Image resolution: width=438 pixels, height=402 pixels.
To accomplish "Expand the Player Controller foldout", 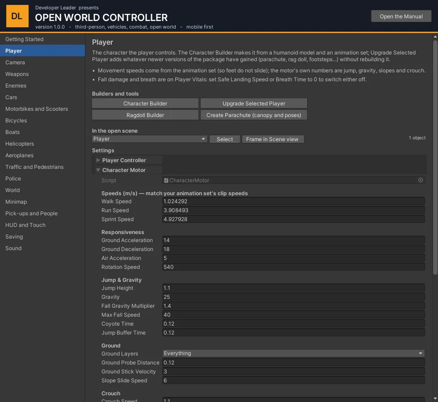I will pyautogui.click(x=98, y=160).
